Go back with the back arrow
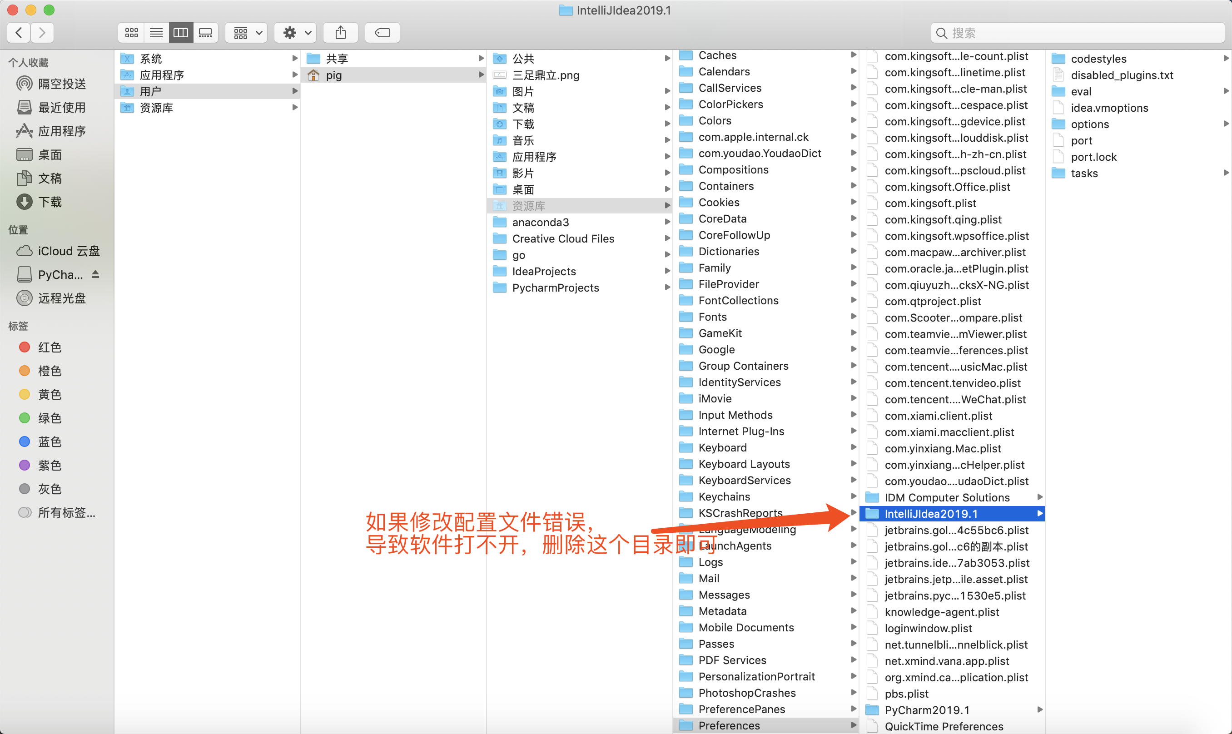The width and height of the screenshot is (1232, 734). pyautogui.click(x=19, y=33)
